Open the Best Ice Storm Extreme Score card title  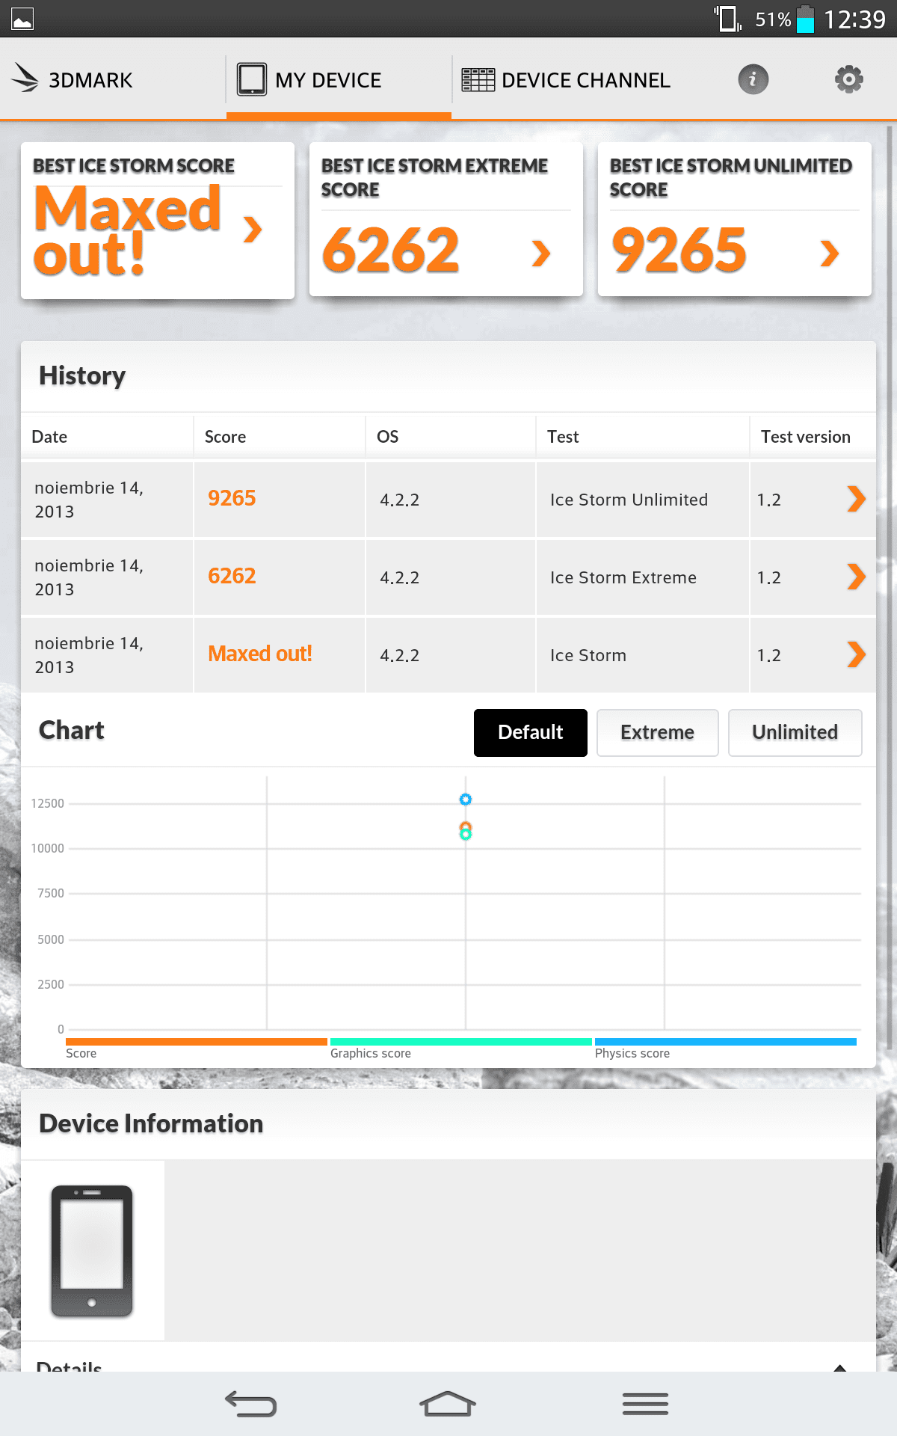click(x=434, y=177)
